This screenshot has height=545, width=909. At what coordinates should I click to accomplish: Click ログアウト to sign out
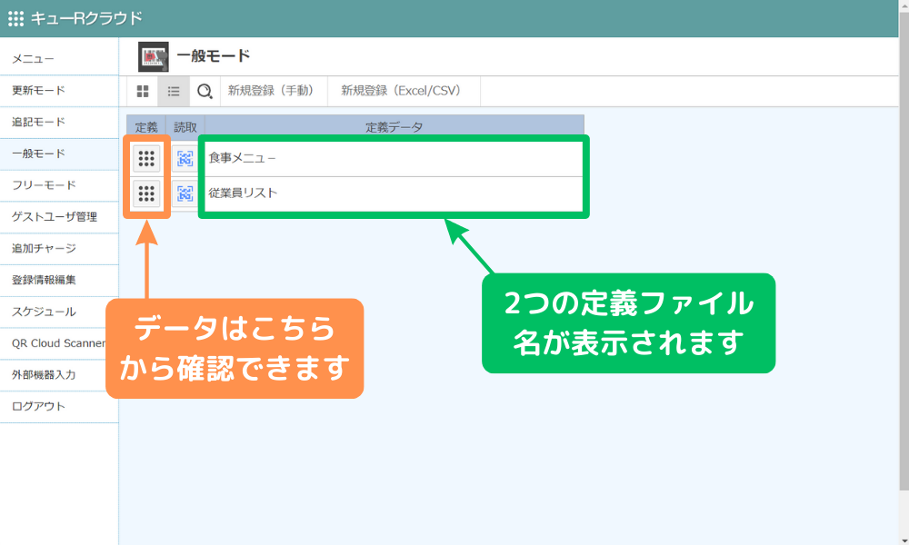tap(59, 407)
